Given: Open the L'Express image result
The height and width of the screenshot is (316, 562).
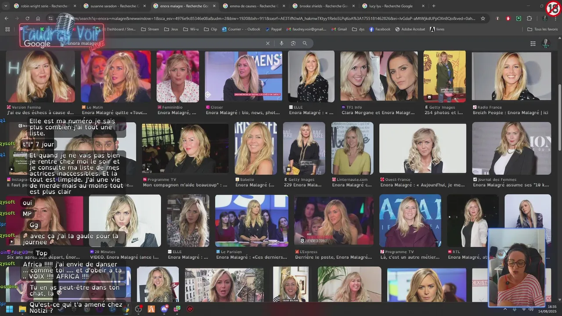Looking at the screenshot, I should point(334,221).
